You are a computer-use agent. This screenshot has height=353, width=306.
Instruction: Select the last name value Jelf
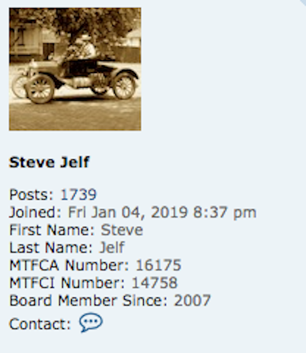pos(112,248)
